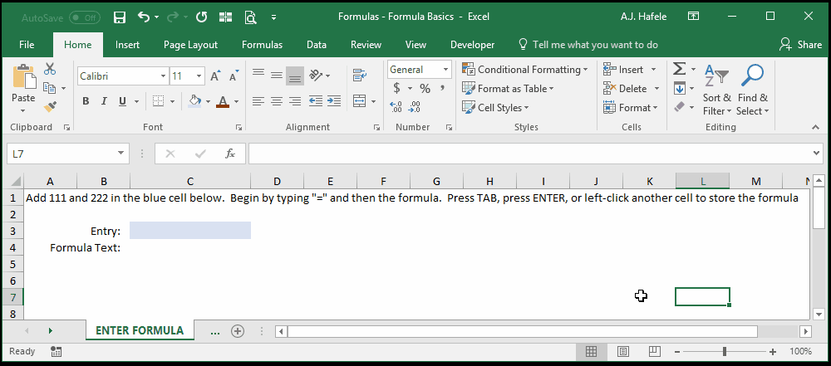Apply Font Color red A
Viewport: 831px width, 366px height.
pos(223,101)
